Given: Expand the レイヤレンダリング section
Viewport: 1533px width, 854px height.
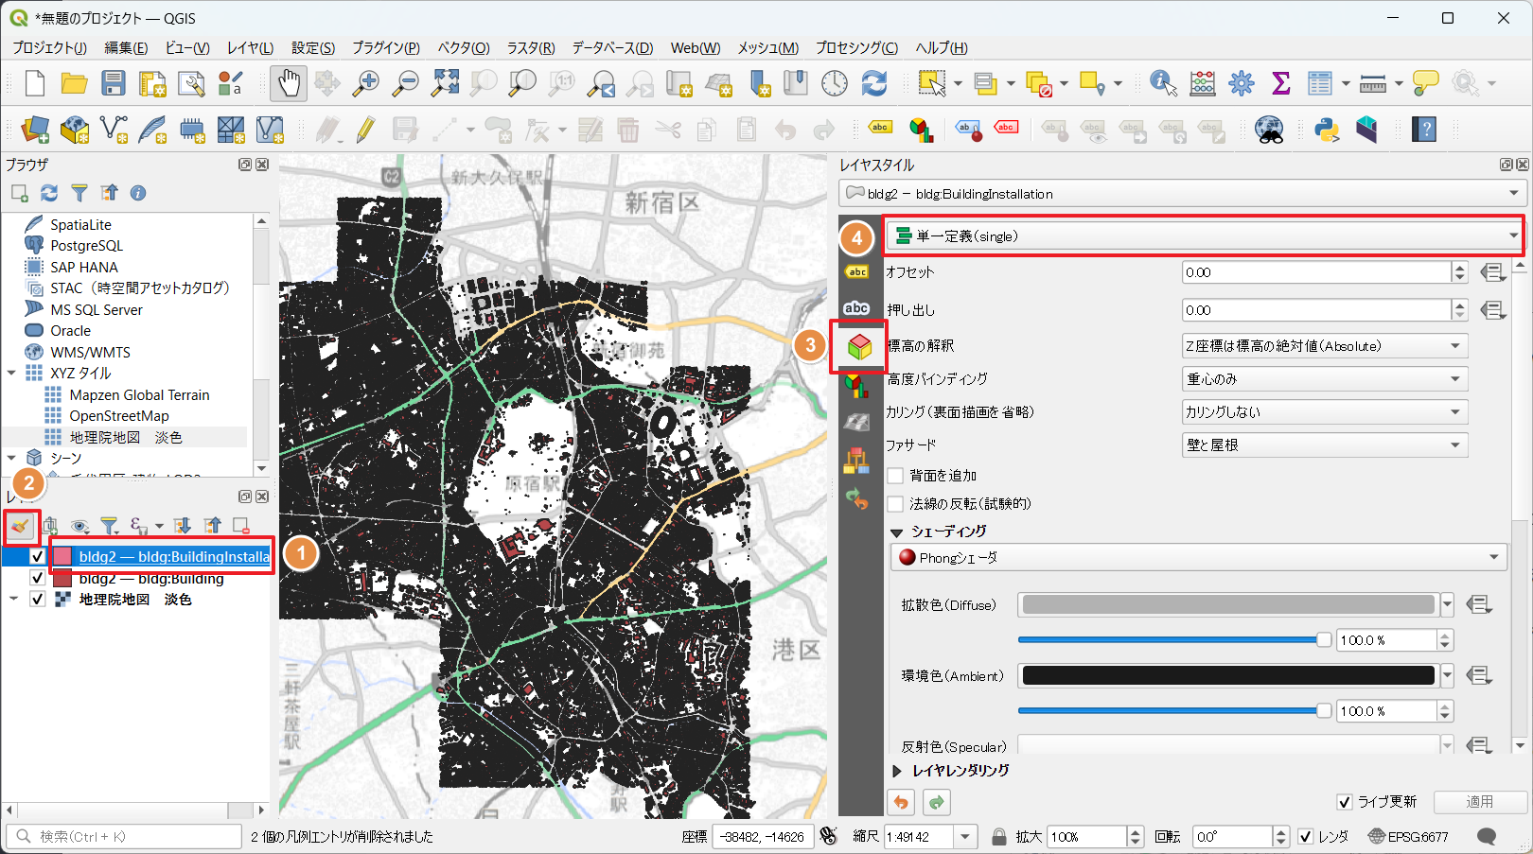Looking at the screenshot, I should (897, 771).
